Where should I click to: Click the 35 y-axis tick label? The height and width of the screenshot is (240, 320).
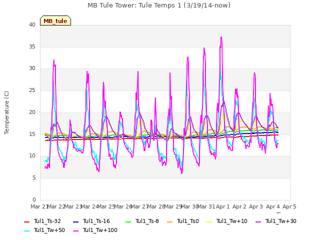[x=32, y=46]
